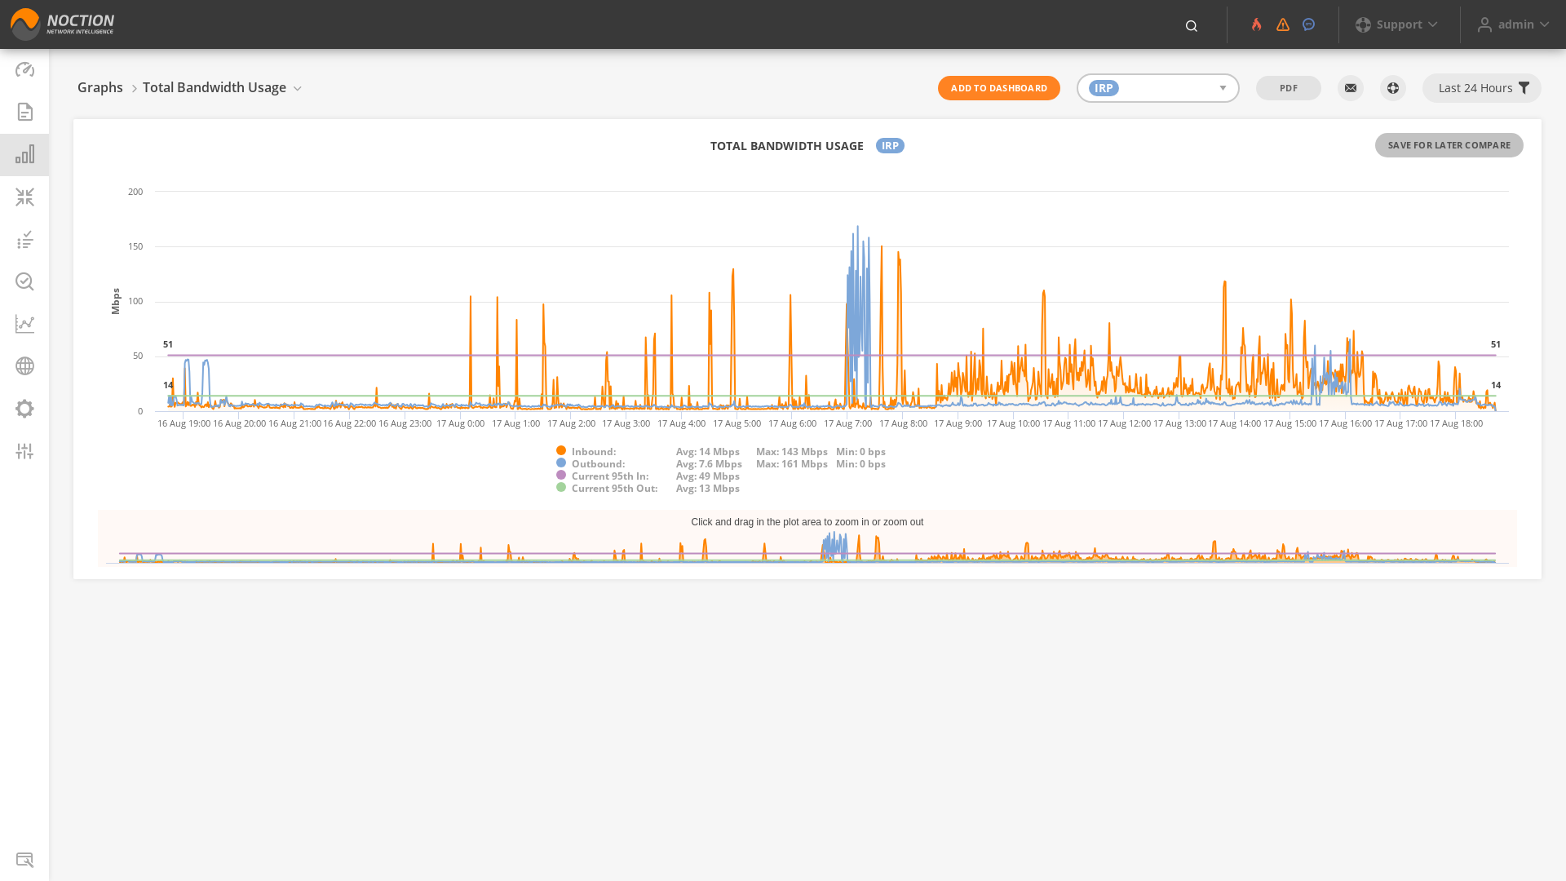Open the admin user dropdown
The height and width of the screenshot is (881, 1566).
(1513, 24)
